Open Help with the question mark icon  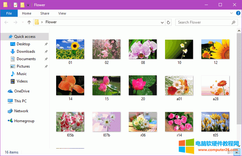(237, 13)
